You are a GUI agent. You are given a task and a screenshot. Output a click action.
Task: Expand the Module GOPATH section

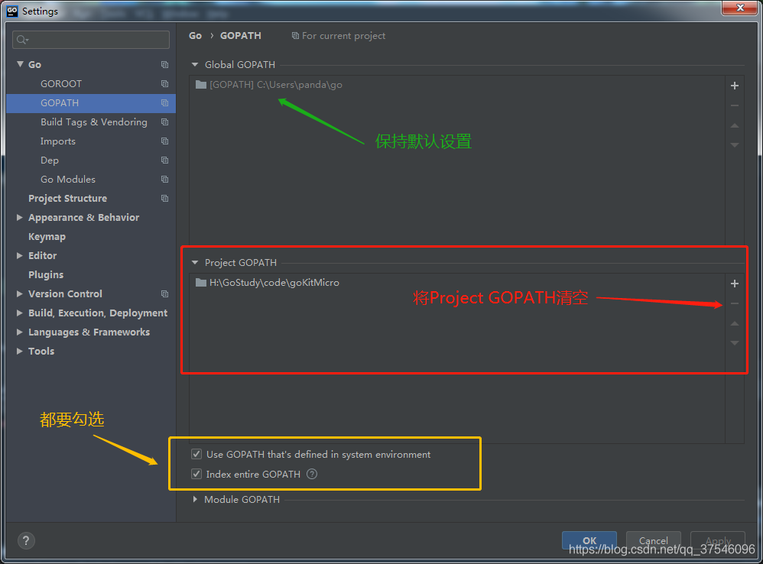pyautogui.click(x=195, y=500)
